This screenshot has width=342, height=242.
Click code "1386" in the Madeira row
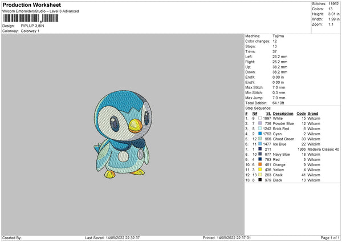302,150
